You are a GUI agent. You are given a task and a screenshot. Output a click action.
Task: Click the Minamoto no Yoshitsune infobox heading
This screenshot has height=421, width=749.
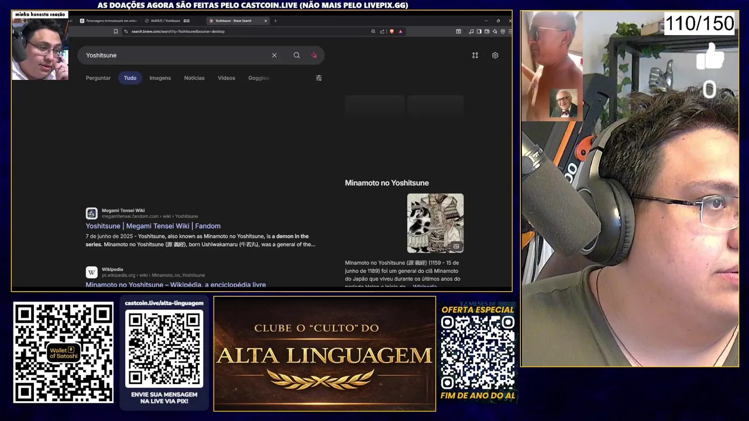pyautogui.click(x=387, y=183)
